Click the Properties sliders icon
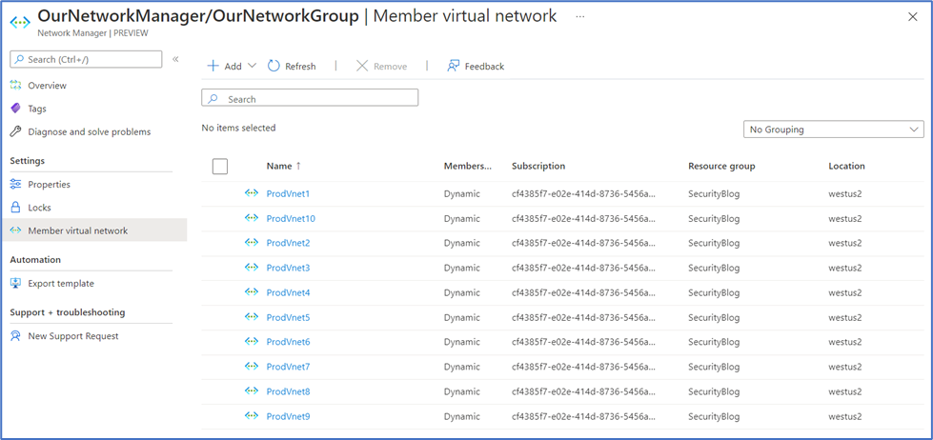Screen dimensions: 933x440 (16, 185)
